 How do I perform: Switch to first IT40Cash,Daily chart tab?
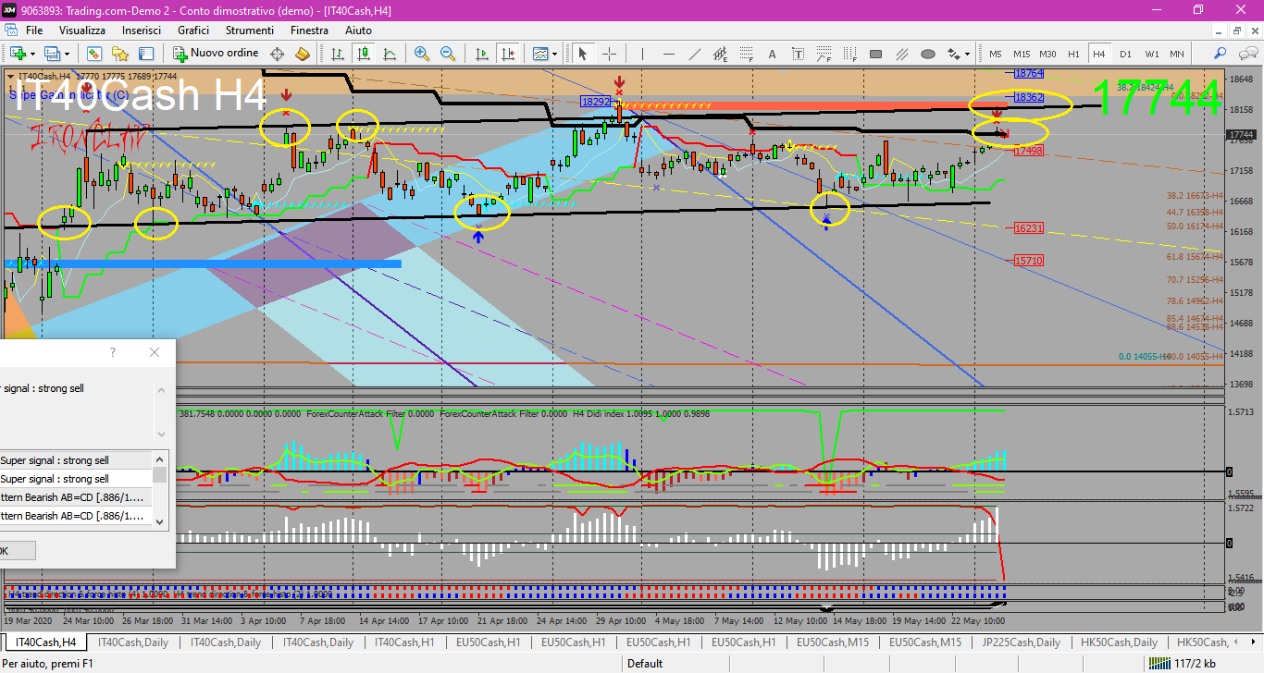click(133, 642)
